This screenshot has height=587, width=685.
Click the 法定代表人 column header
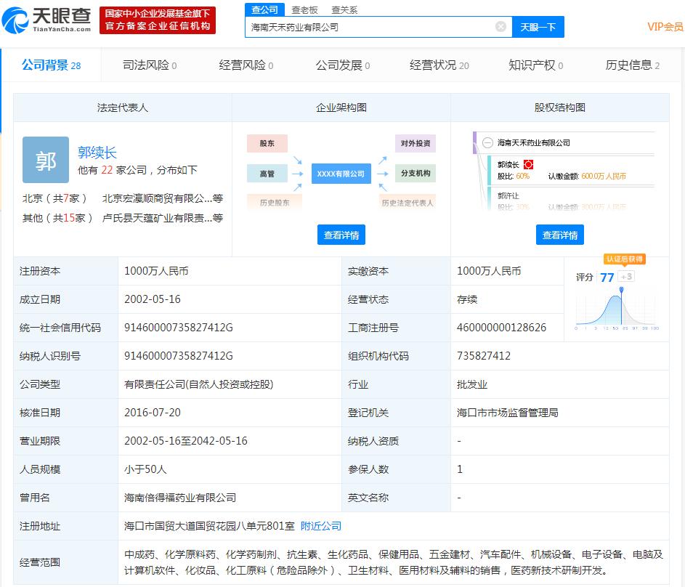pos(123,108)
